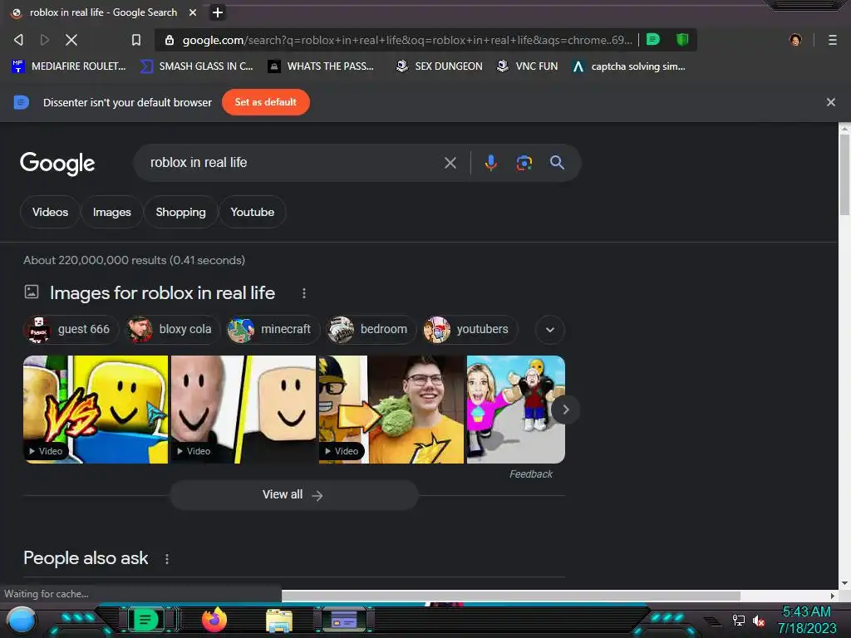Show next images with the carousel arrow
This screenshot has width=851, height=638.
click(x=565, y=410)
